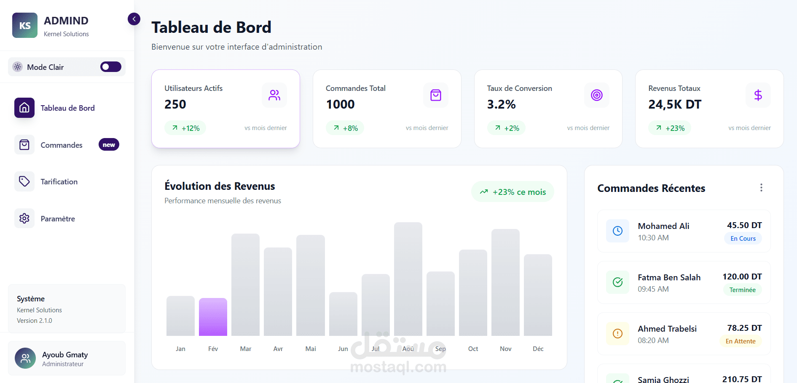Toggle the Mode Clair switch
797x383 pixels.
tap(110, 67)
